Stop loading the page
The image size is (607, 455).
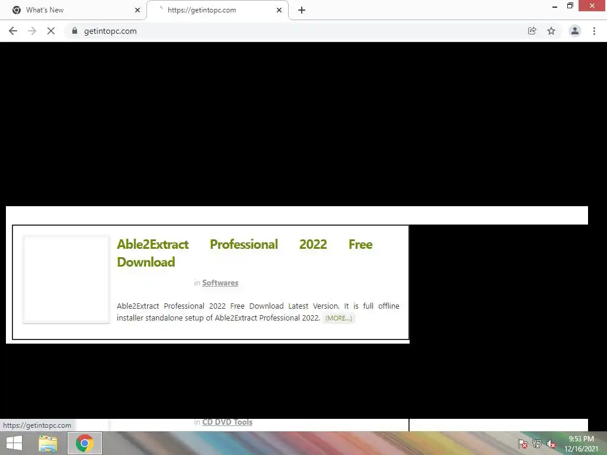coord(51,31)
